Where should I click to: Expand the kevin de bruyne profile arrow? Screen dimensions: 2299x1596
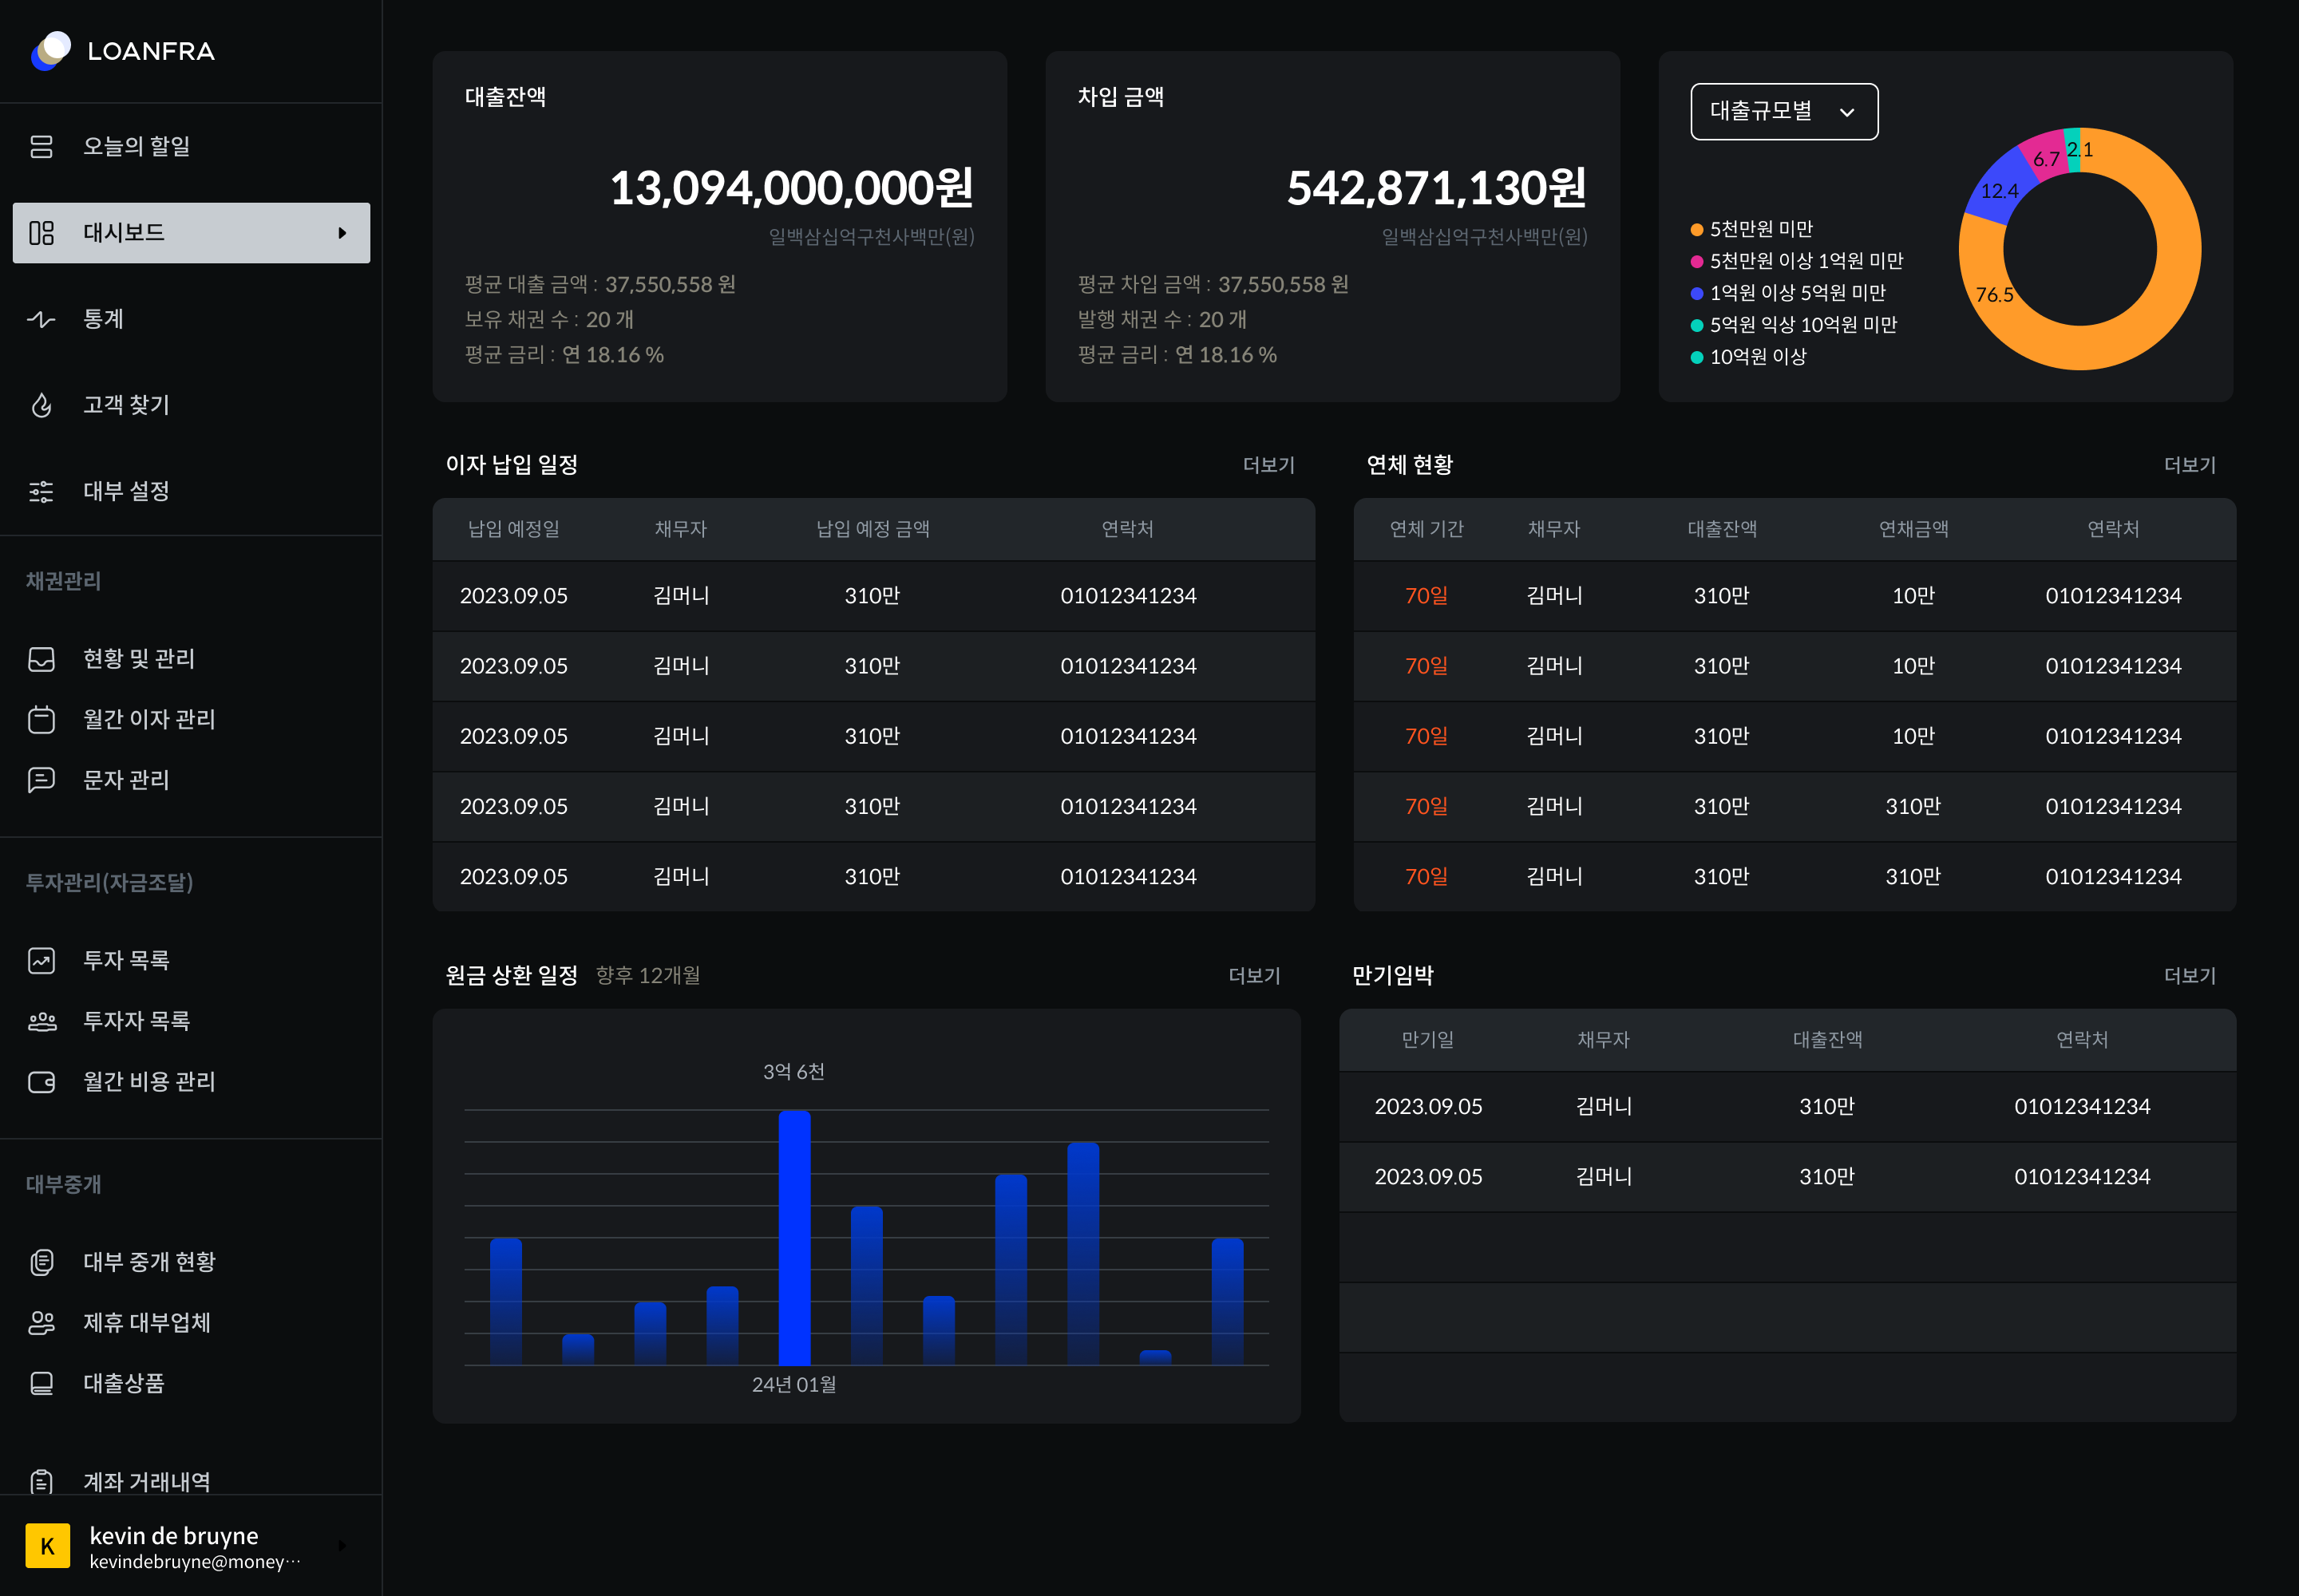[x=342, y=1546]
